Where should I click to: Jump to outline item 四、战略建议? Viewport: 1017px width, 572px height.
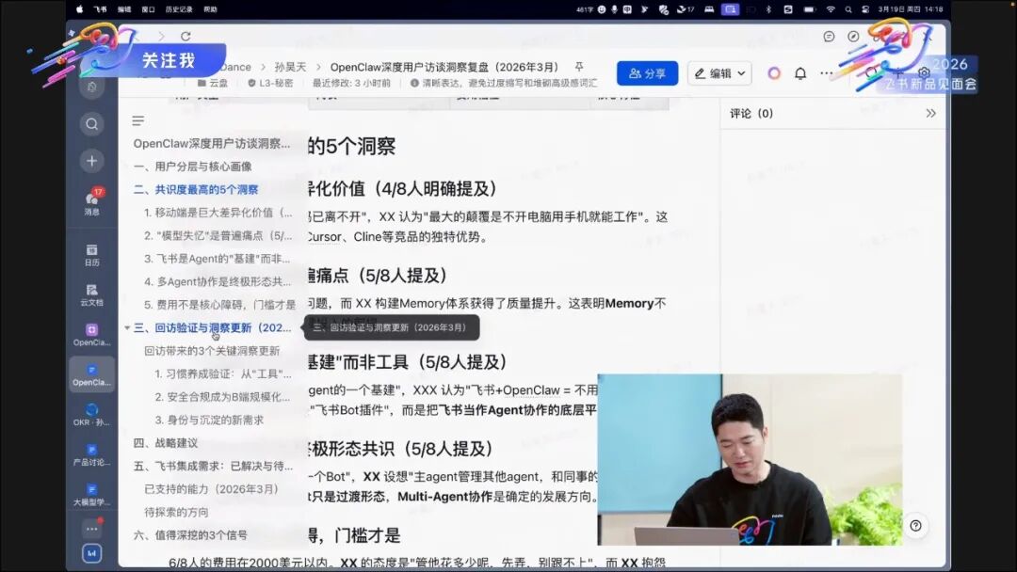(x=166, y=442)
